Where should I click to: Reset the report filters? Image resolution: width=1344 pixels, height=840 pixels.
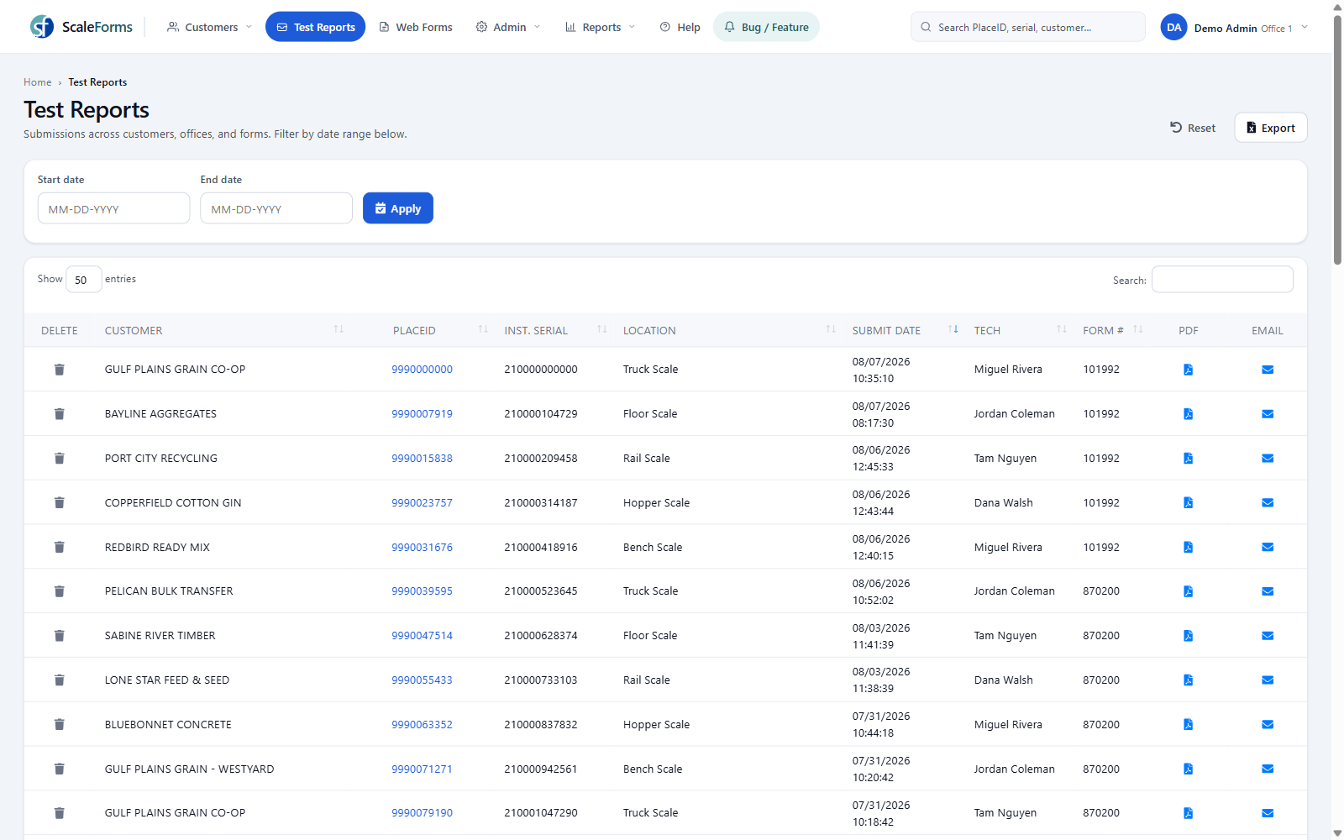click(1193, 128)
